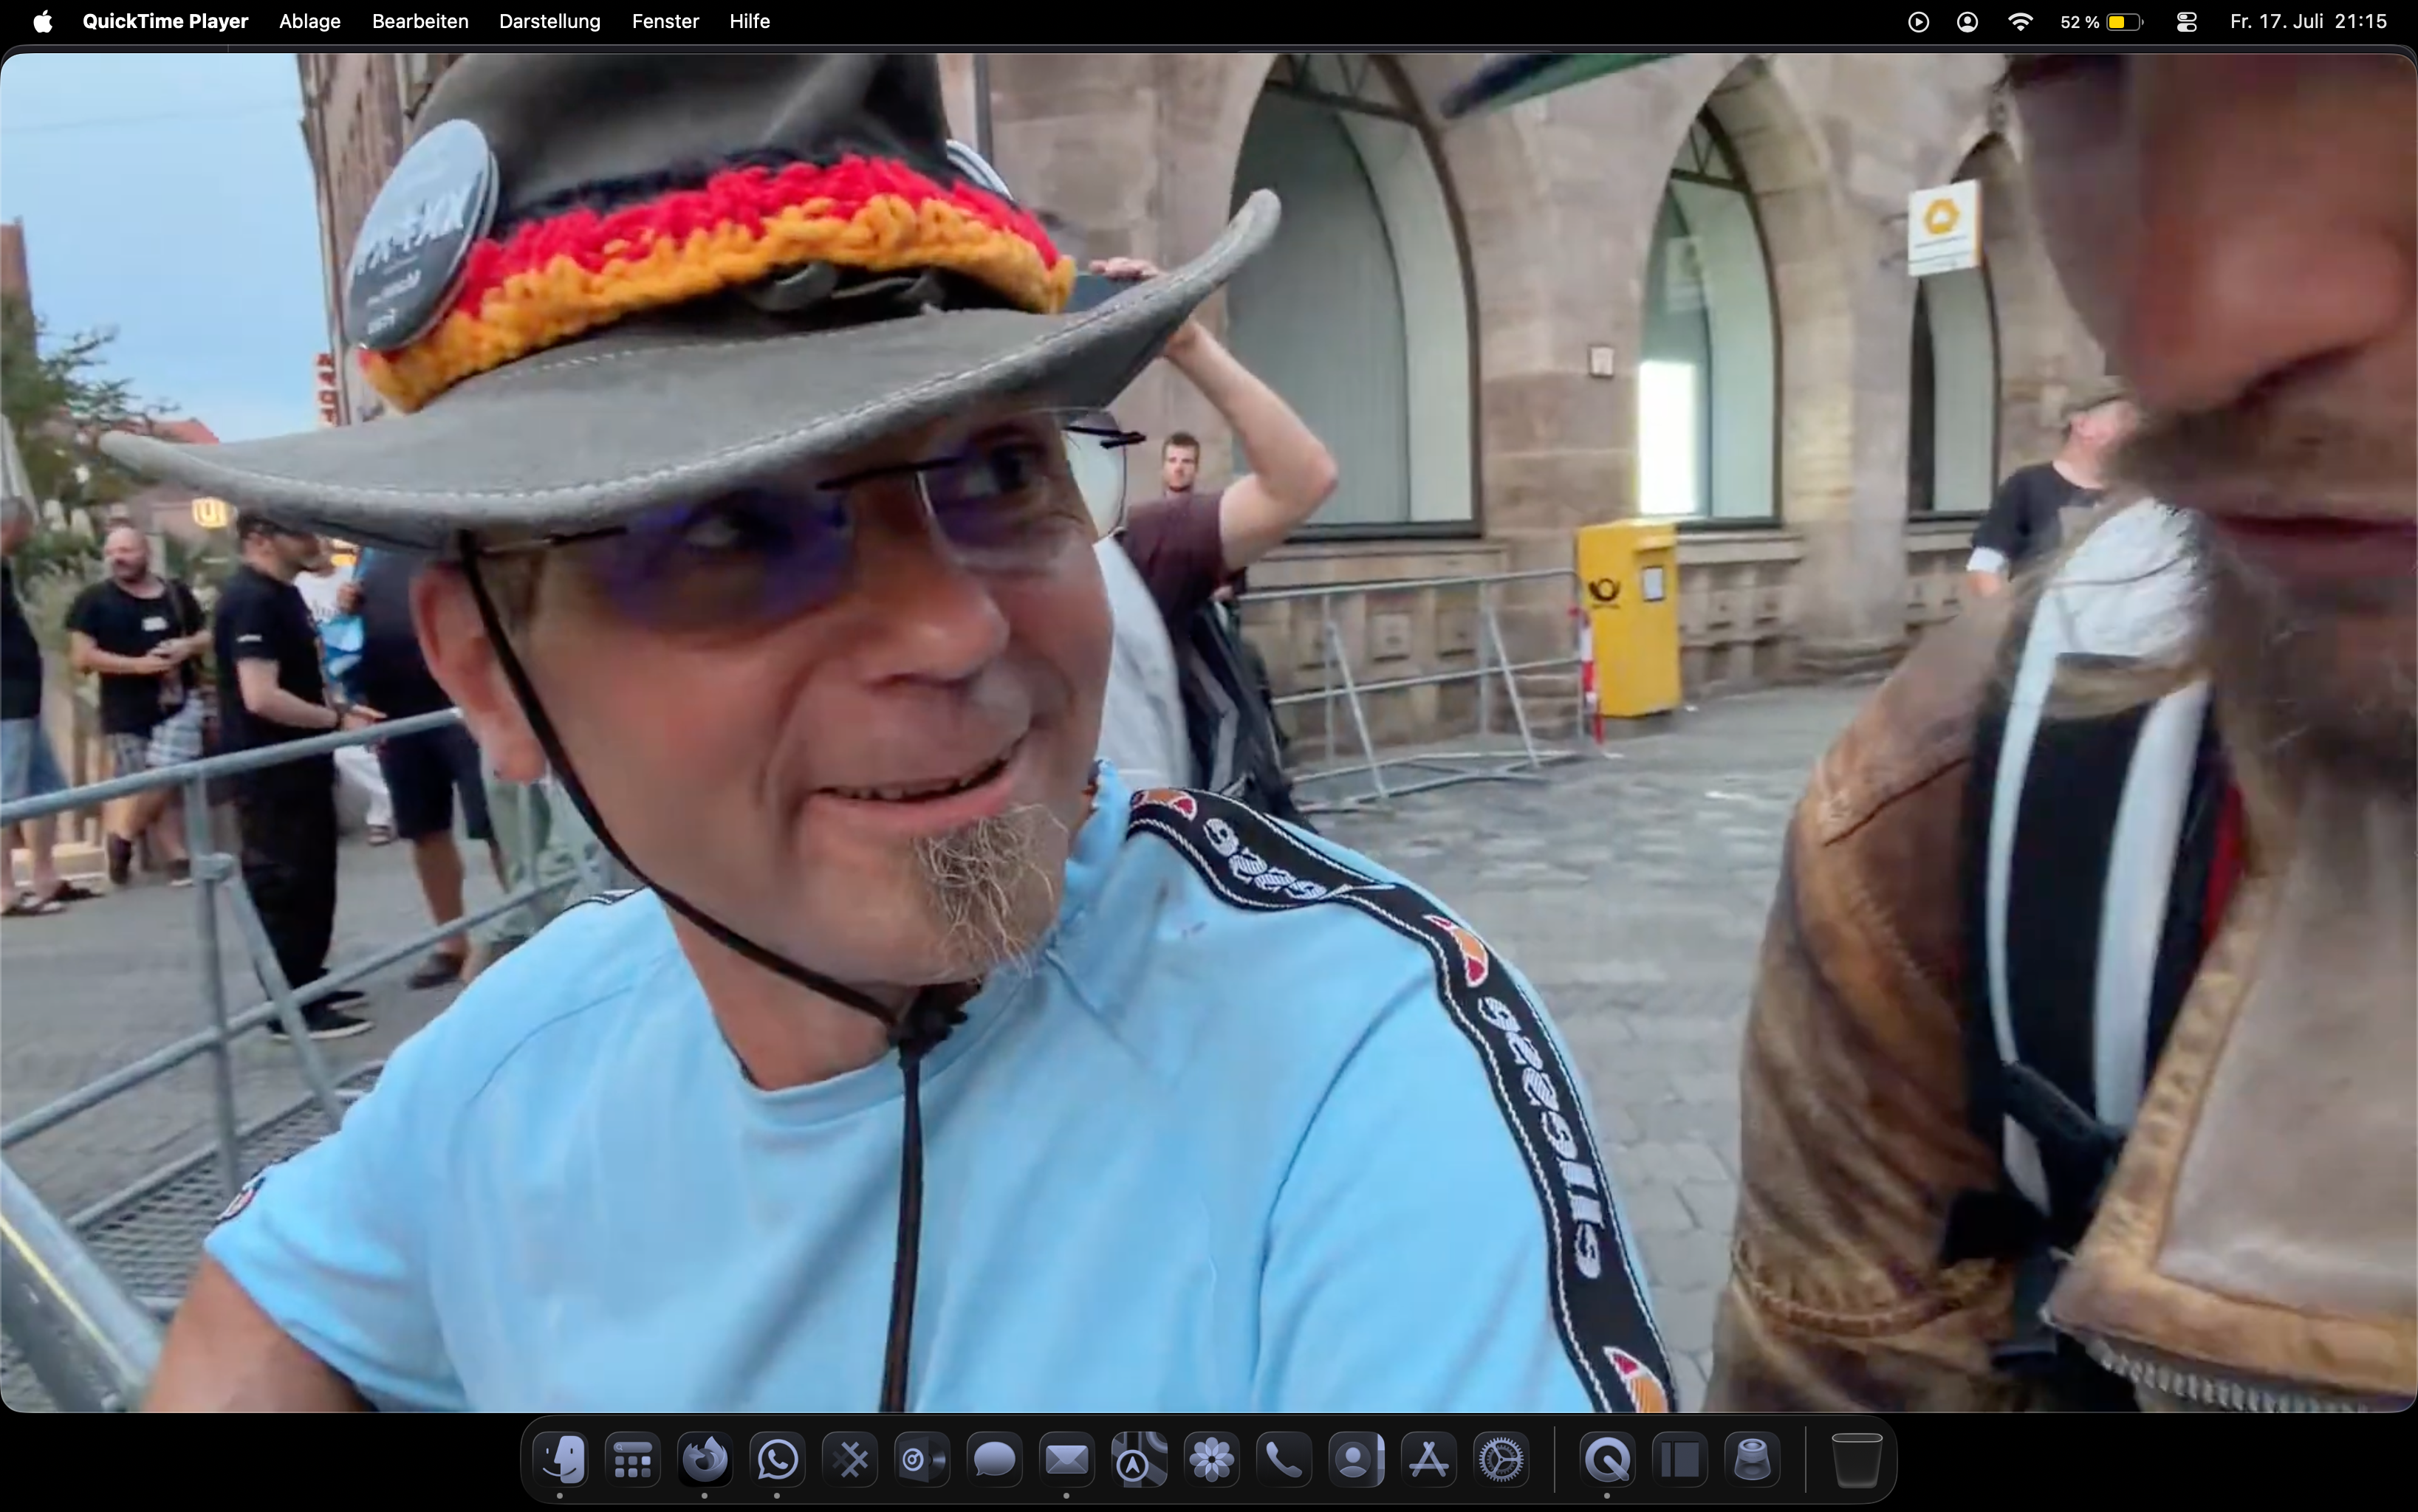Open the vinyl record music app in Dock
The width and height of the screenshot is (2418, 1512).
[922, 1460]
